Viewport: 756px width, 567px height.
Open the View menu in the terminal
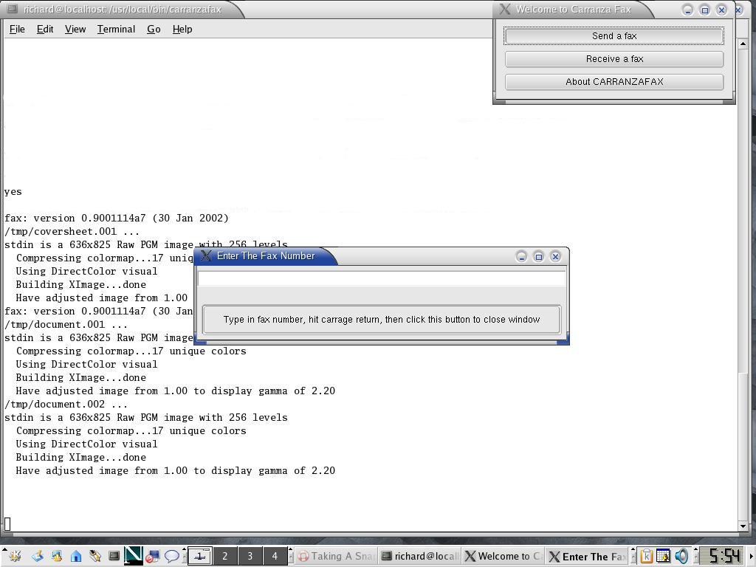(75, 30)
